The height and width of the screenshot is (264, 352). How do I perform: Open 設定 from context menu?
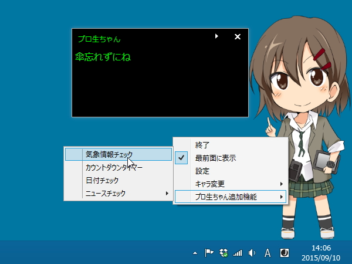click(x=231, y=171)
